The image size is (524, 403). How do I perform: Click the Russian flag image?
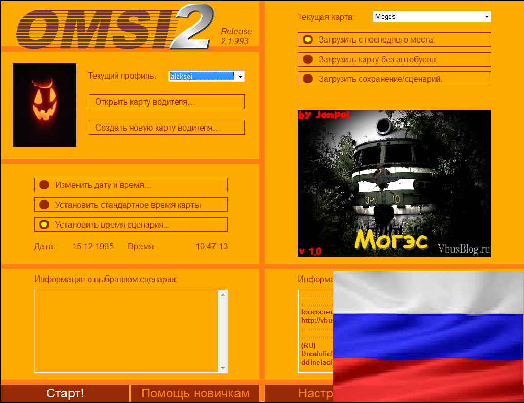(428, 336)
